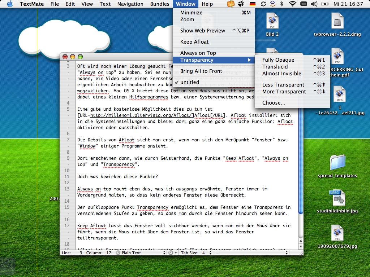Open the Navigation menu
Viewport: 370px width, 277px height.
pos(130,4)
